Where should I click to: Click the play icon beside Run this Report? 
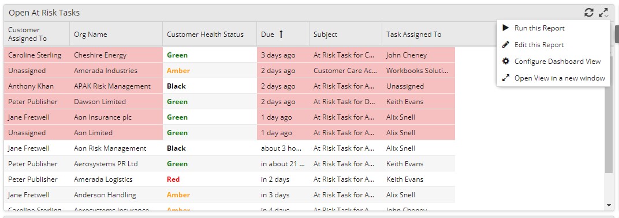point(506,28)
